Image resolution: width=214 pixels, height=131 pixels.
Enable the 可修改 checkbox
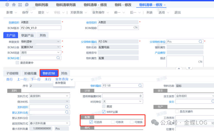(113, 122)
